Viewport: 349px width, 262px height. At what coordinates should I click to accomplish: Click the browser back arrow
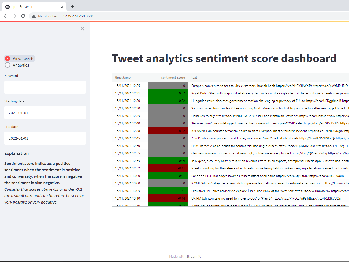6,16
